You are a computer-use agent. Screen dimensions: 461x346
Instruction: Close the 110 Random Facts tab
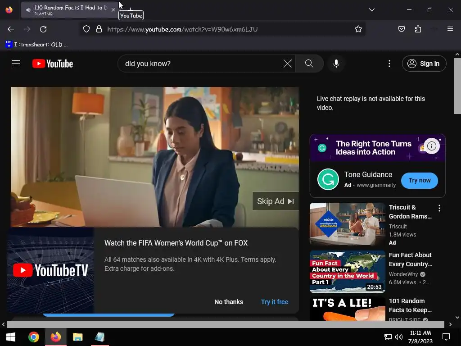click(113, 10)
